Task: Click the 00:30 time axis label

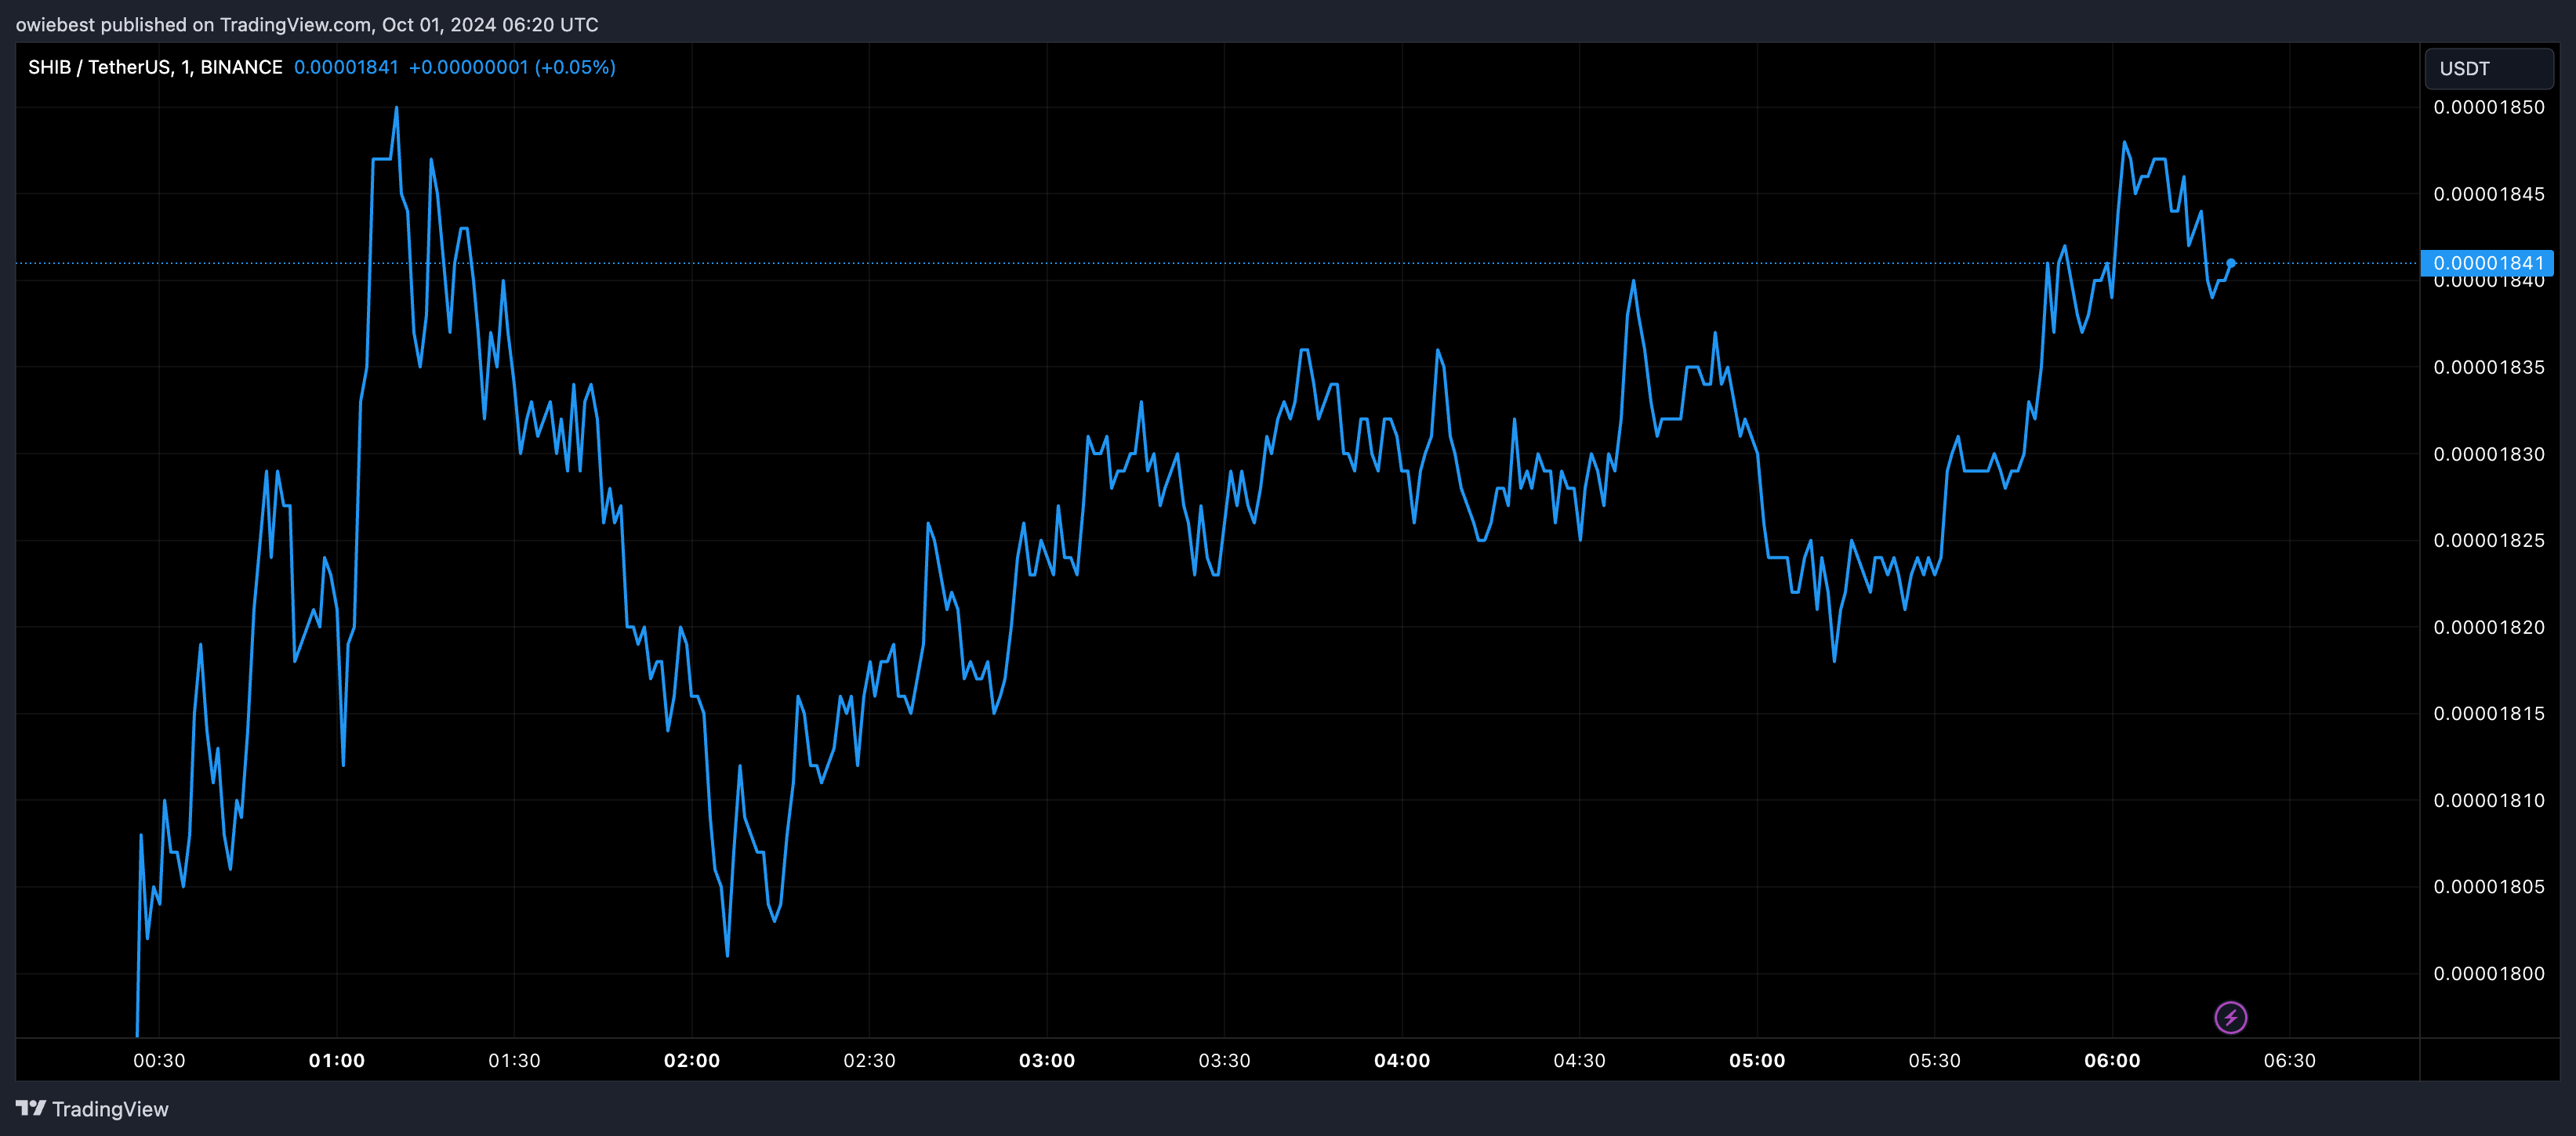Action: pyautogui.click(x=159, y=1060)
